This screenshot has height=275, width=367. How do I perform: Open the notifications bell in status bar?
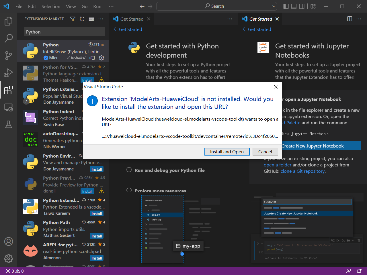(x=359, y=271)
